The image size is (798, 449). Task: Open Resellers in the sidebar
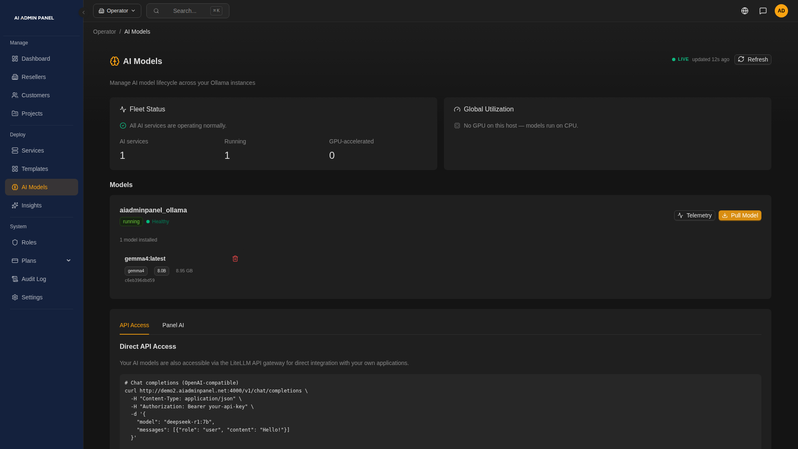pos(42,77)
